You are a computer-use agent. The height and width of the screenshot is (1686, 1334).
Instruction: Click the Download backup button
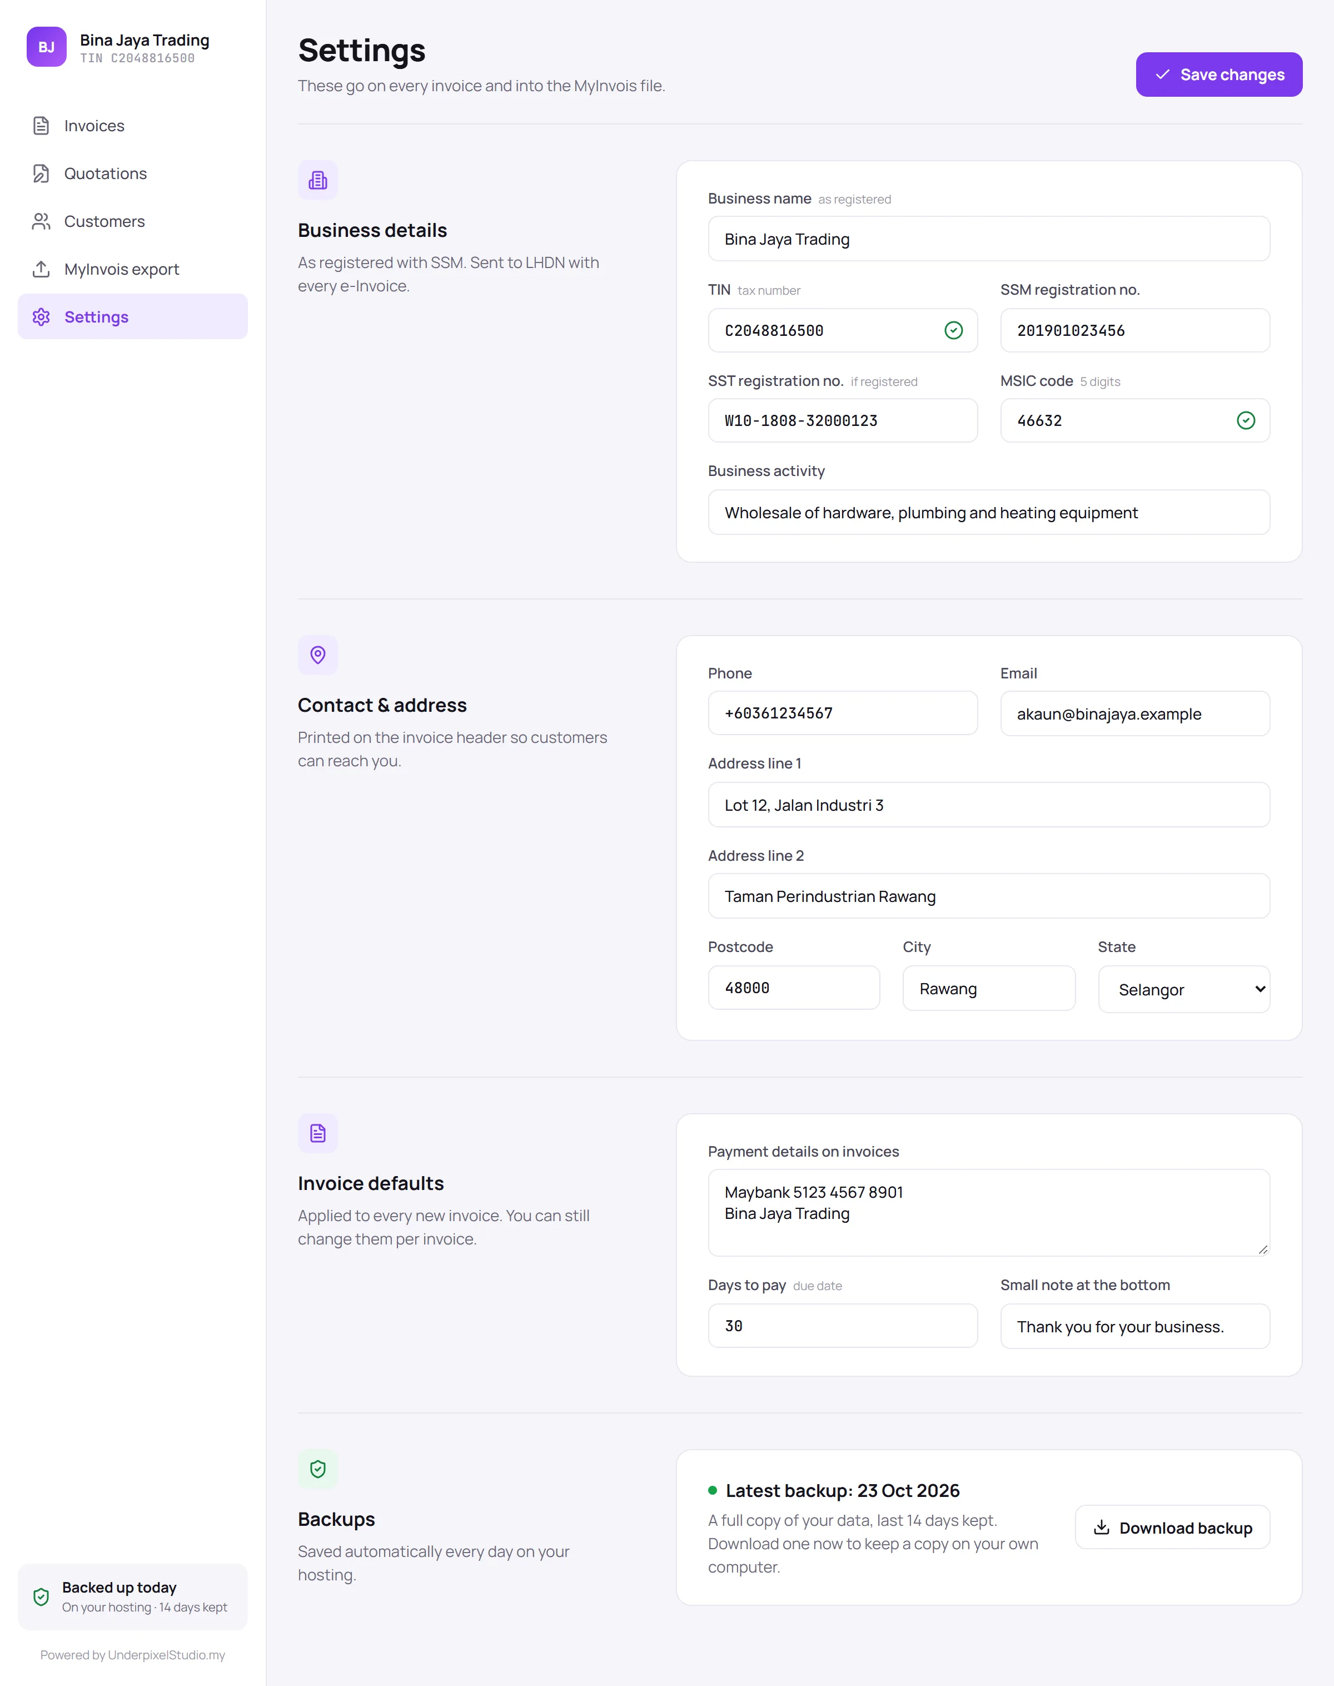coord(1172,1528)
